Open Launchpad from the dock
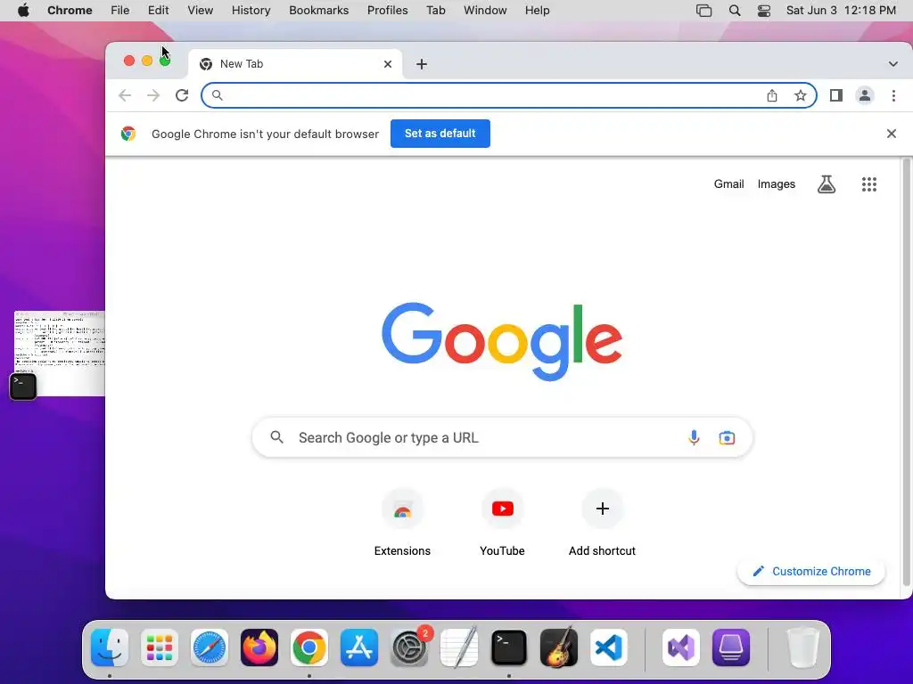Viewport: 913px width, 684px height. point(160,647)
